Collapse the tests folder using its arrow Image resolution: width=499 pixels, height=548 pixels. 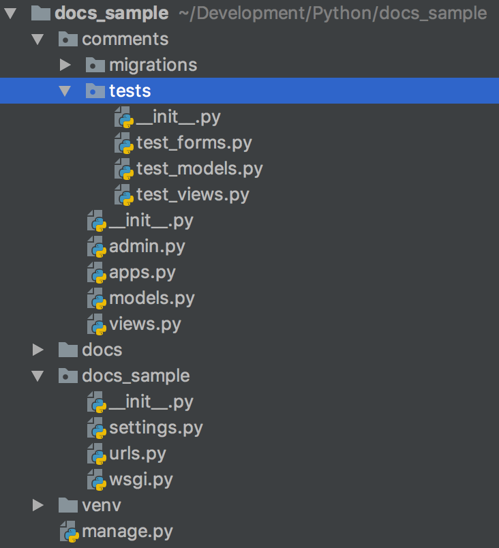click(65, 91)
